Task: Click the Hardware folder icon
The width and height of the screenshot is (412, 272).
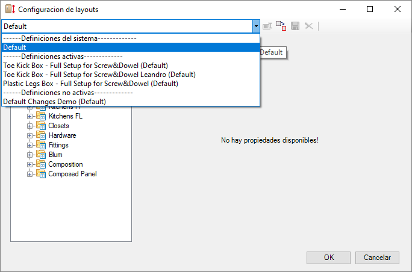Action: pos(41,135)
